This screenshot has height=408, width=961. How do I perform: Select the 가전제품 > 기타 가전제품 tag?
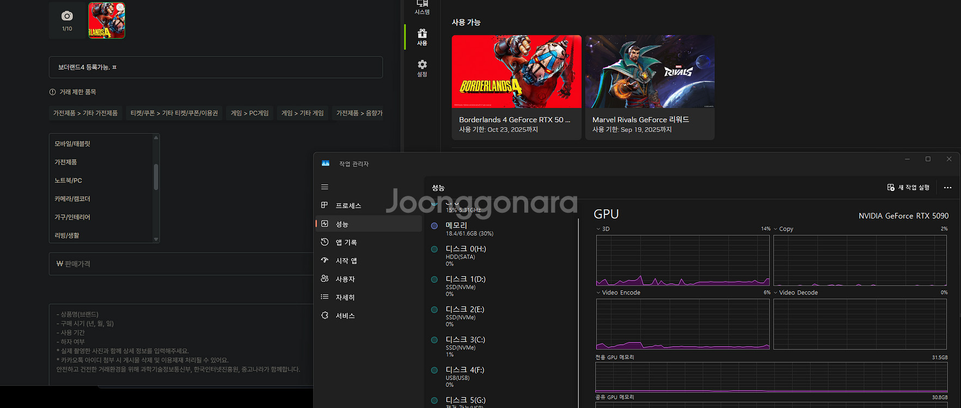[x=85, y=113]
